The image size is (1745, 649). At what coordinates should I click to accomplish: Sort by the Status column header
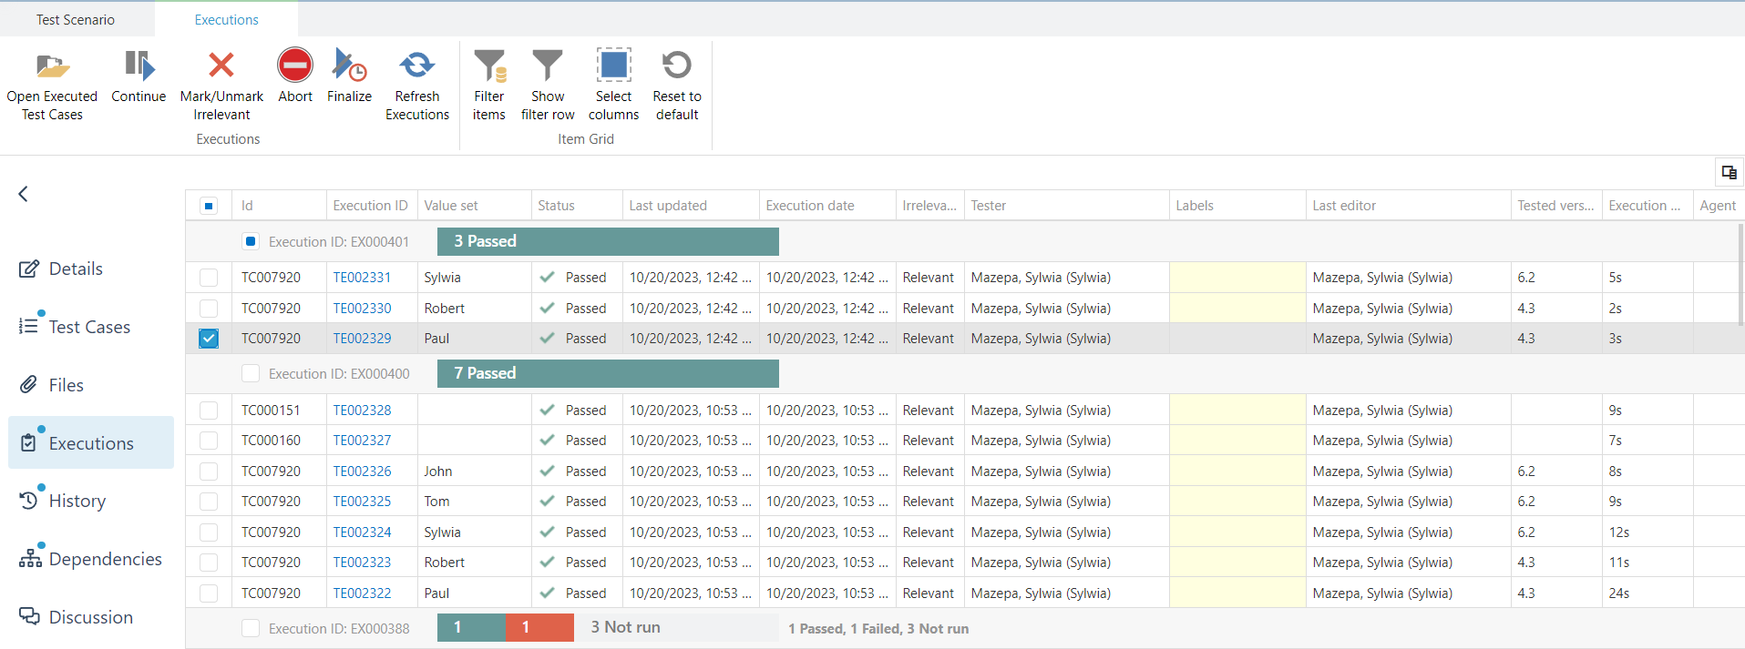tap(556, 206)
